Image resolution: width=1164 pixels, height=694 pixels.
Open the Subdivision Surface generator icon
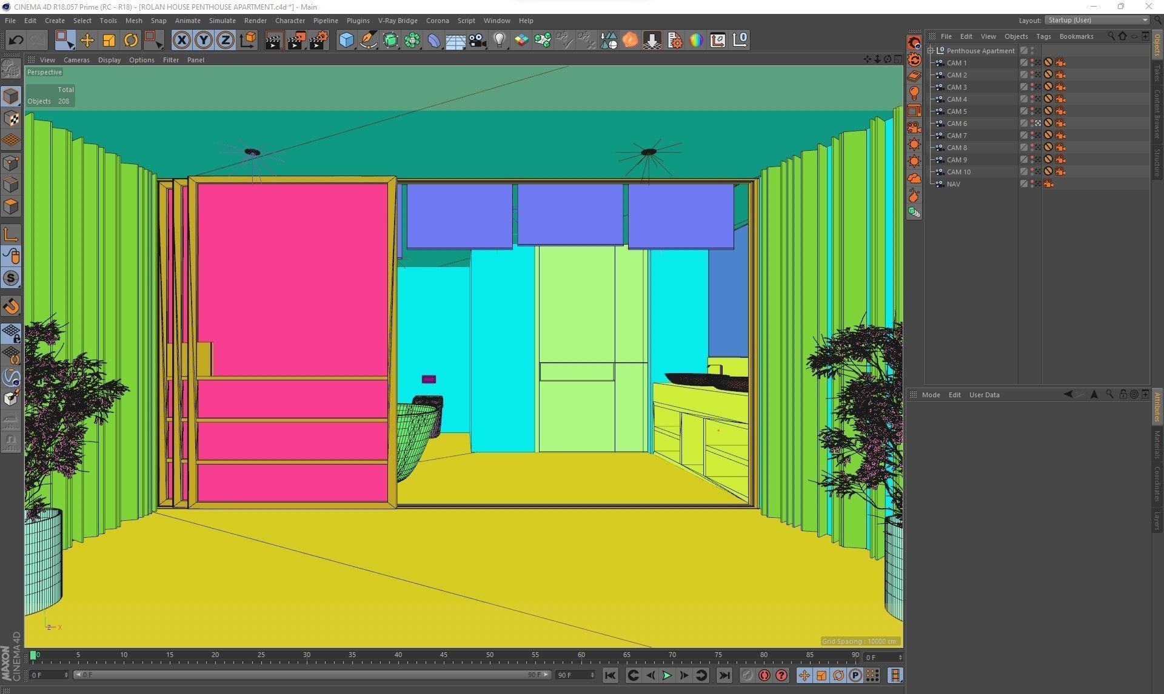tap(390, 41)
